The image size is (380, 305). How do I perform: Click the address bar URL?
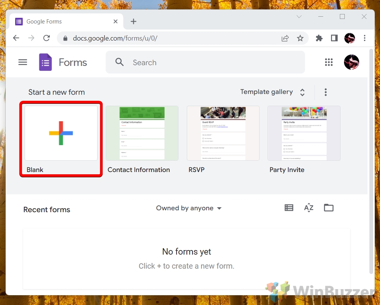coord(115,38)
